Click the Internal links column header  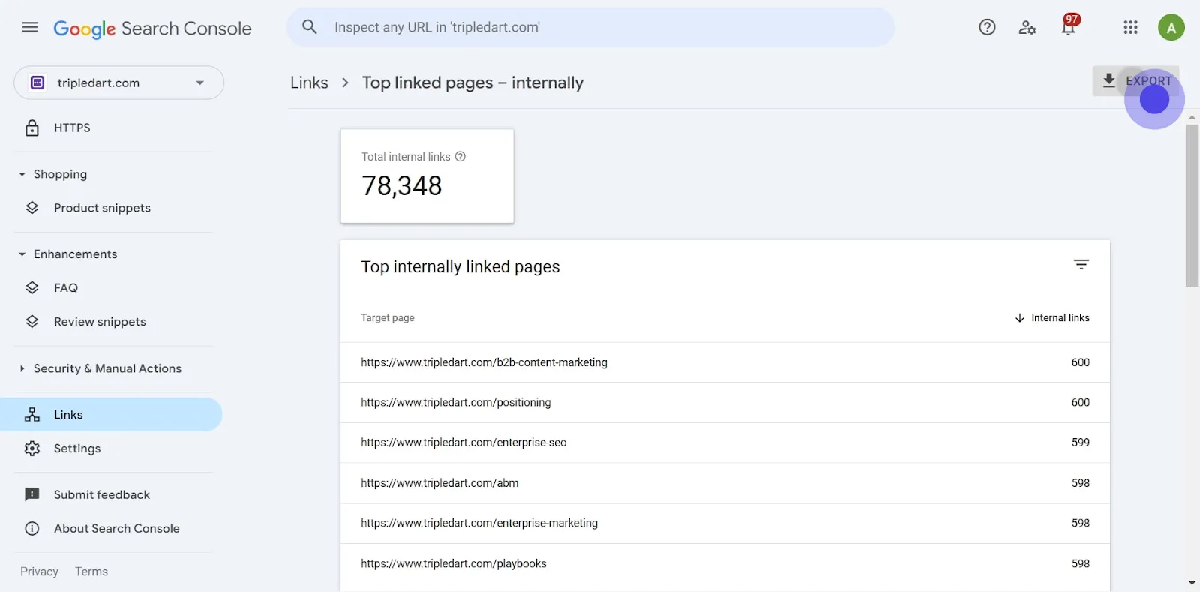pyautogui.click(x=1060, y=318)
